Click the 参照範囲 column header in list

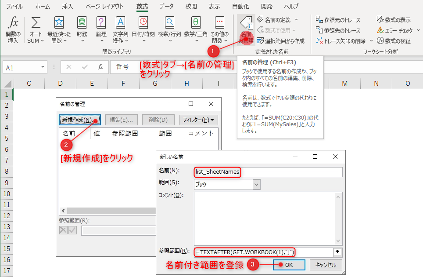[x=132, y=134]
